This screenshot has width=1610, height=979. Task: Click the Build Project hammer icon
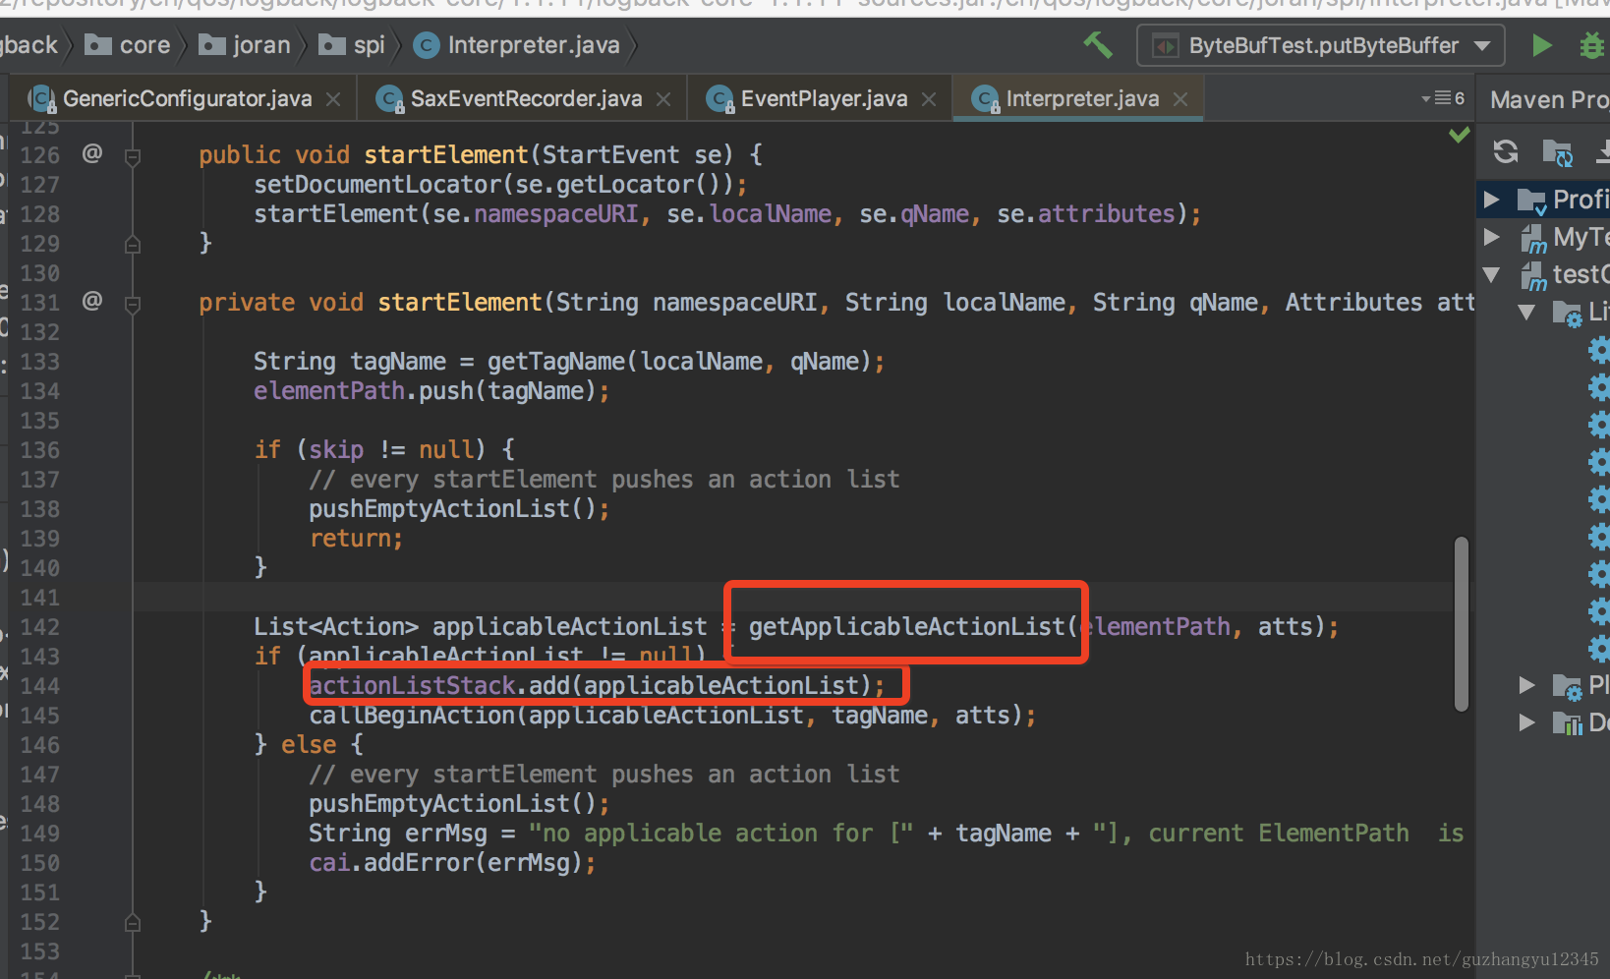(1098, 45)
